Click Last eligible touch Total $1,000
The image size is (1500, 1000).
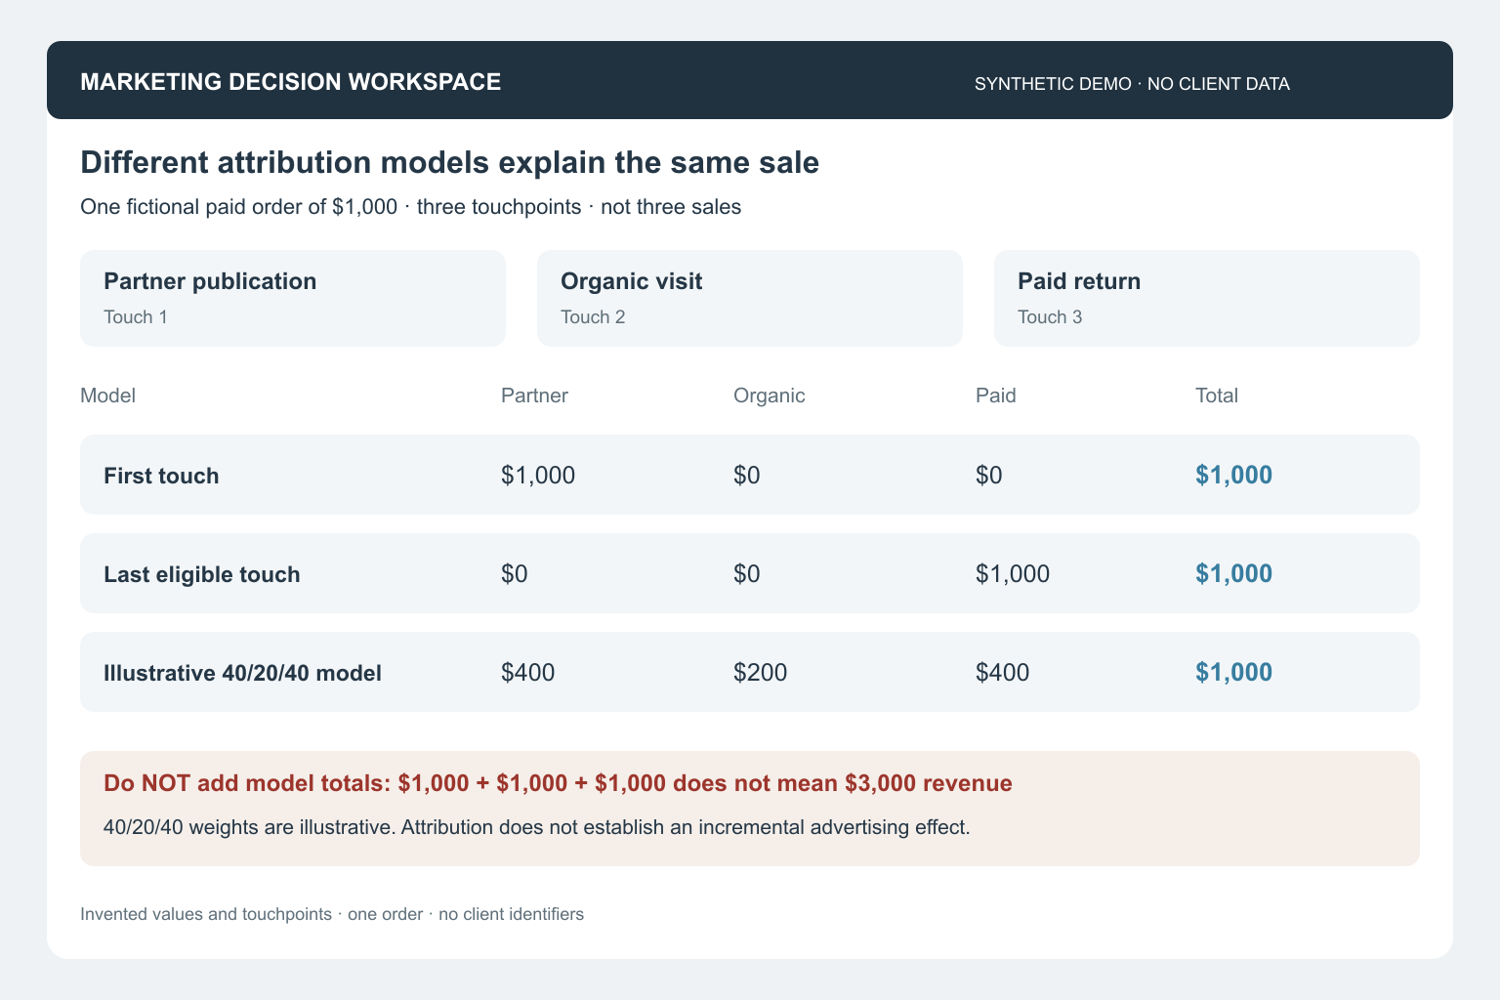1234,574
